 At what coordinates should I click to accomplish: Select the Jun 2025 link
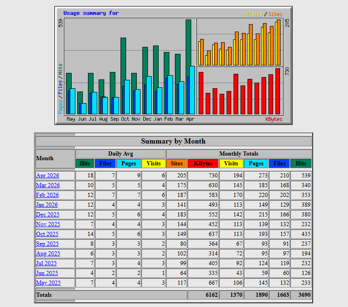tap(47, 273)
